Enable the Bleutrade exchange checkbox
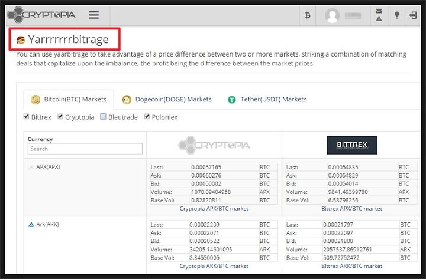This screenshot has height=279, width=426. pyautogui.click(x=103, y=116)
